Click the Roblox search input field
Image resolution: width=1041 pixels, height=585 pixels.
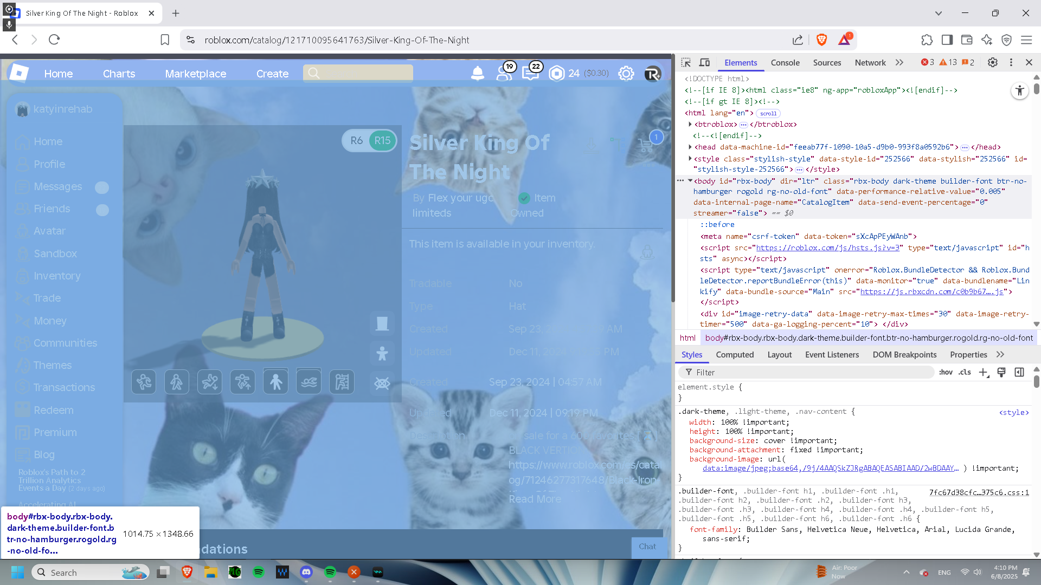(363, 73)
